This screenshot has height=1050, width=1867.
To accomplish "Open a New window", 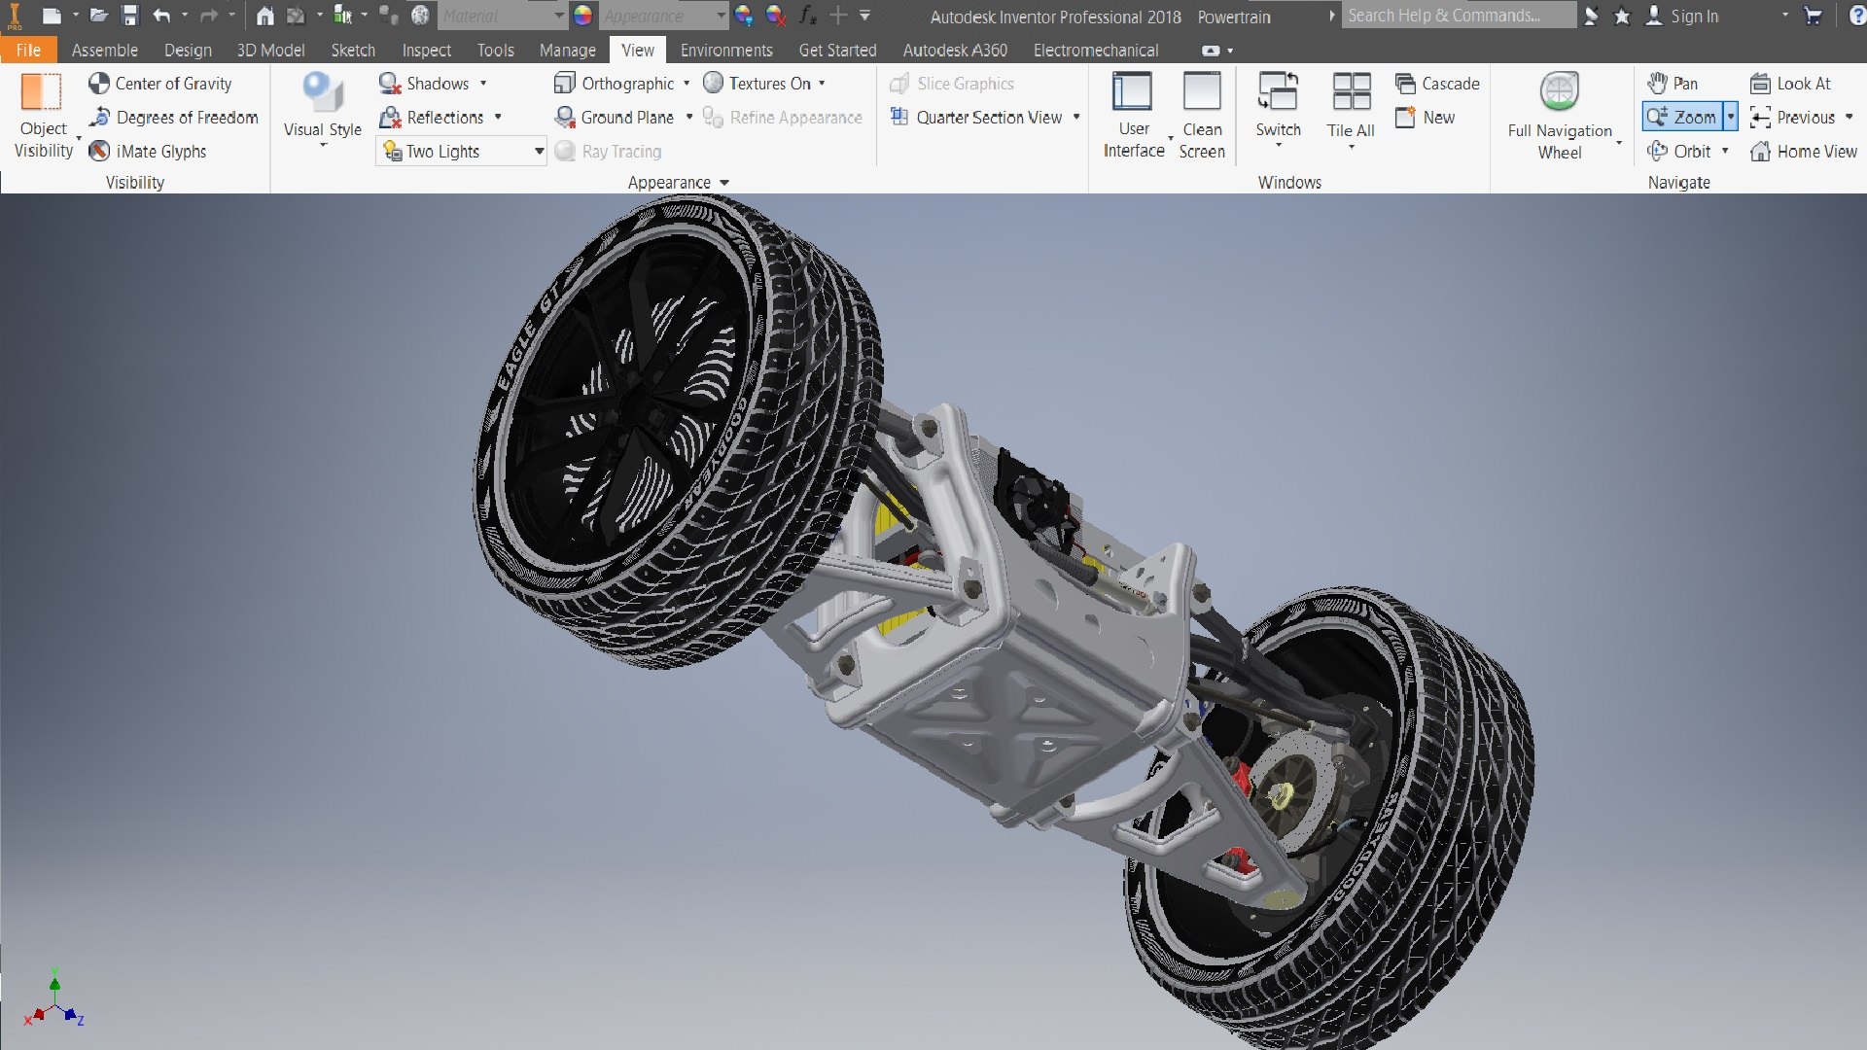I will pos(1425,118).
